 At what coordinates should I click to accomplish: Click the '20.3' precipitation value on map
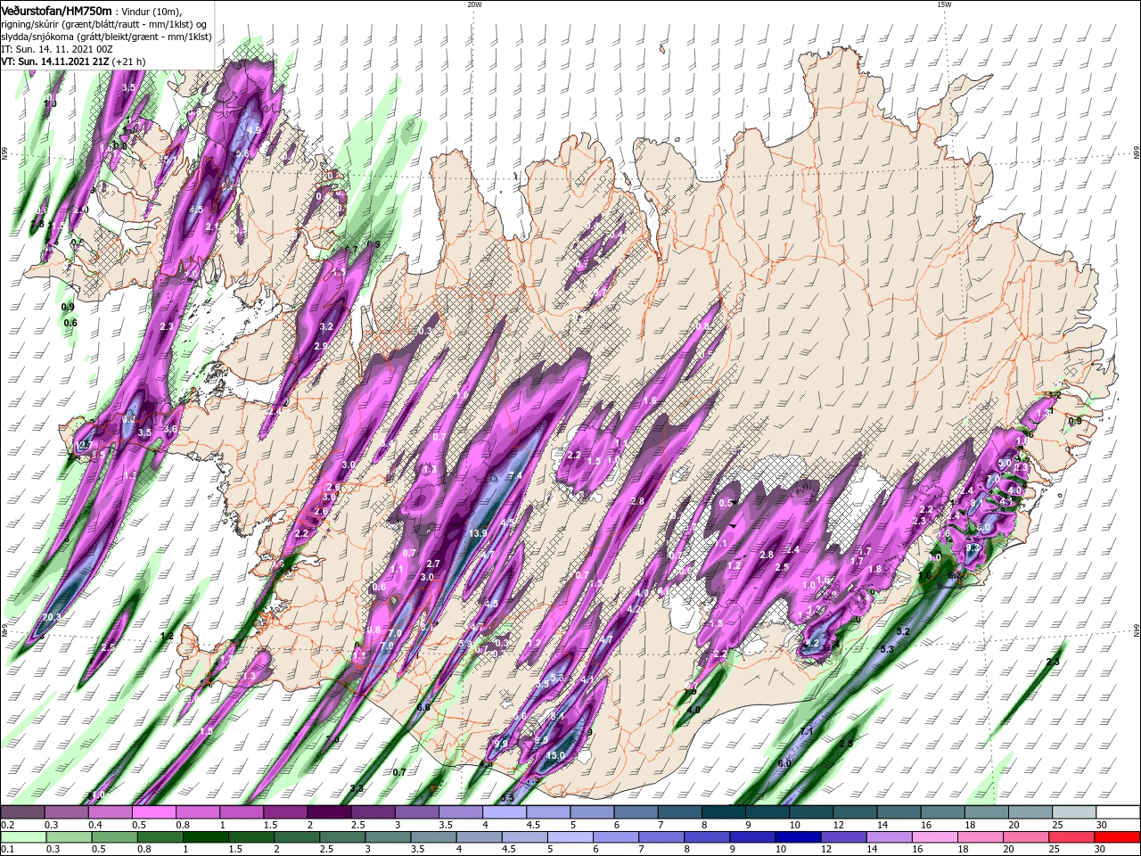pos(51,618)
